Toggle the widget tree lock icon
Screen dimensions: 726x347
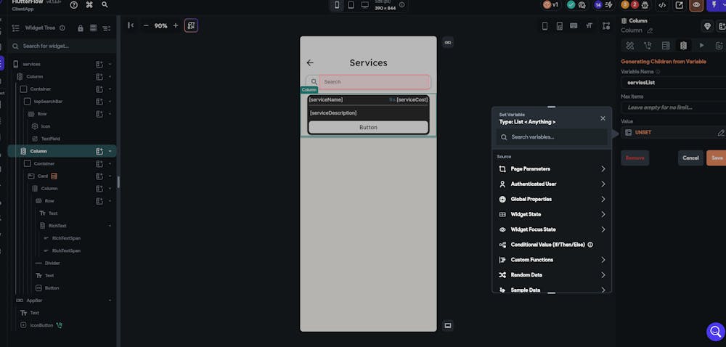point(81,28)
